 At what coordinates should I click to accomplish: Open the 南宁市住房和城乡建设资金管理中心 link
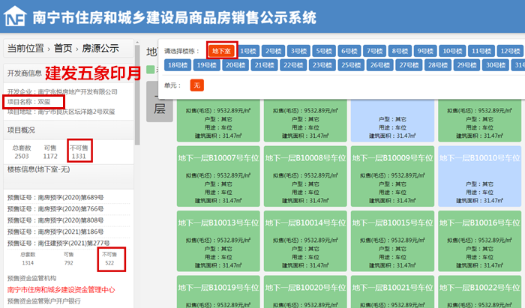61,290
